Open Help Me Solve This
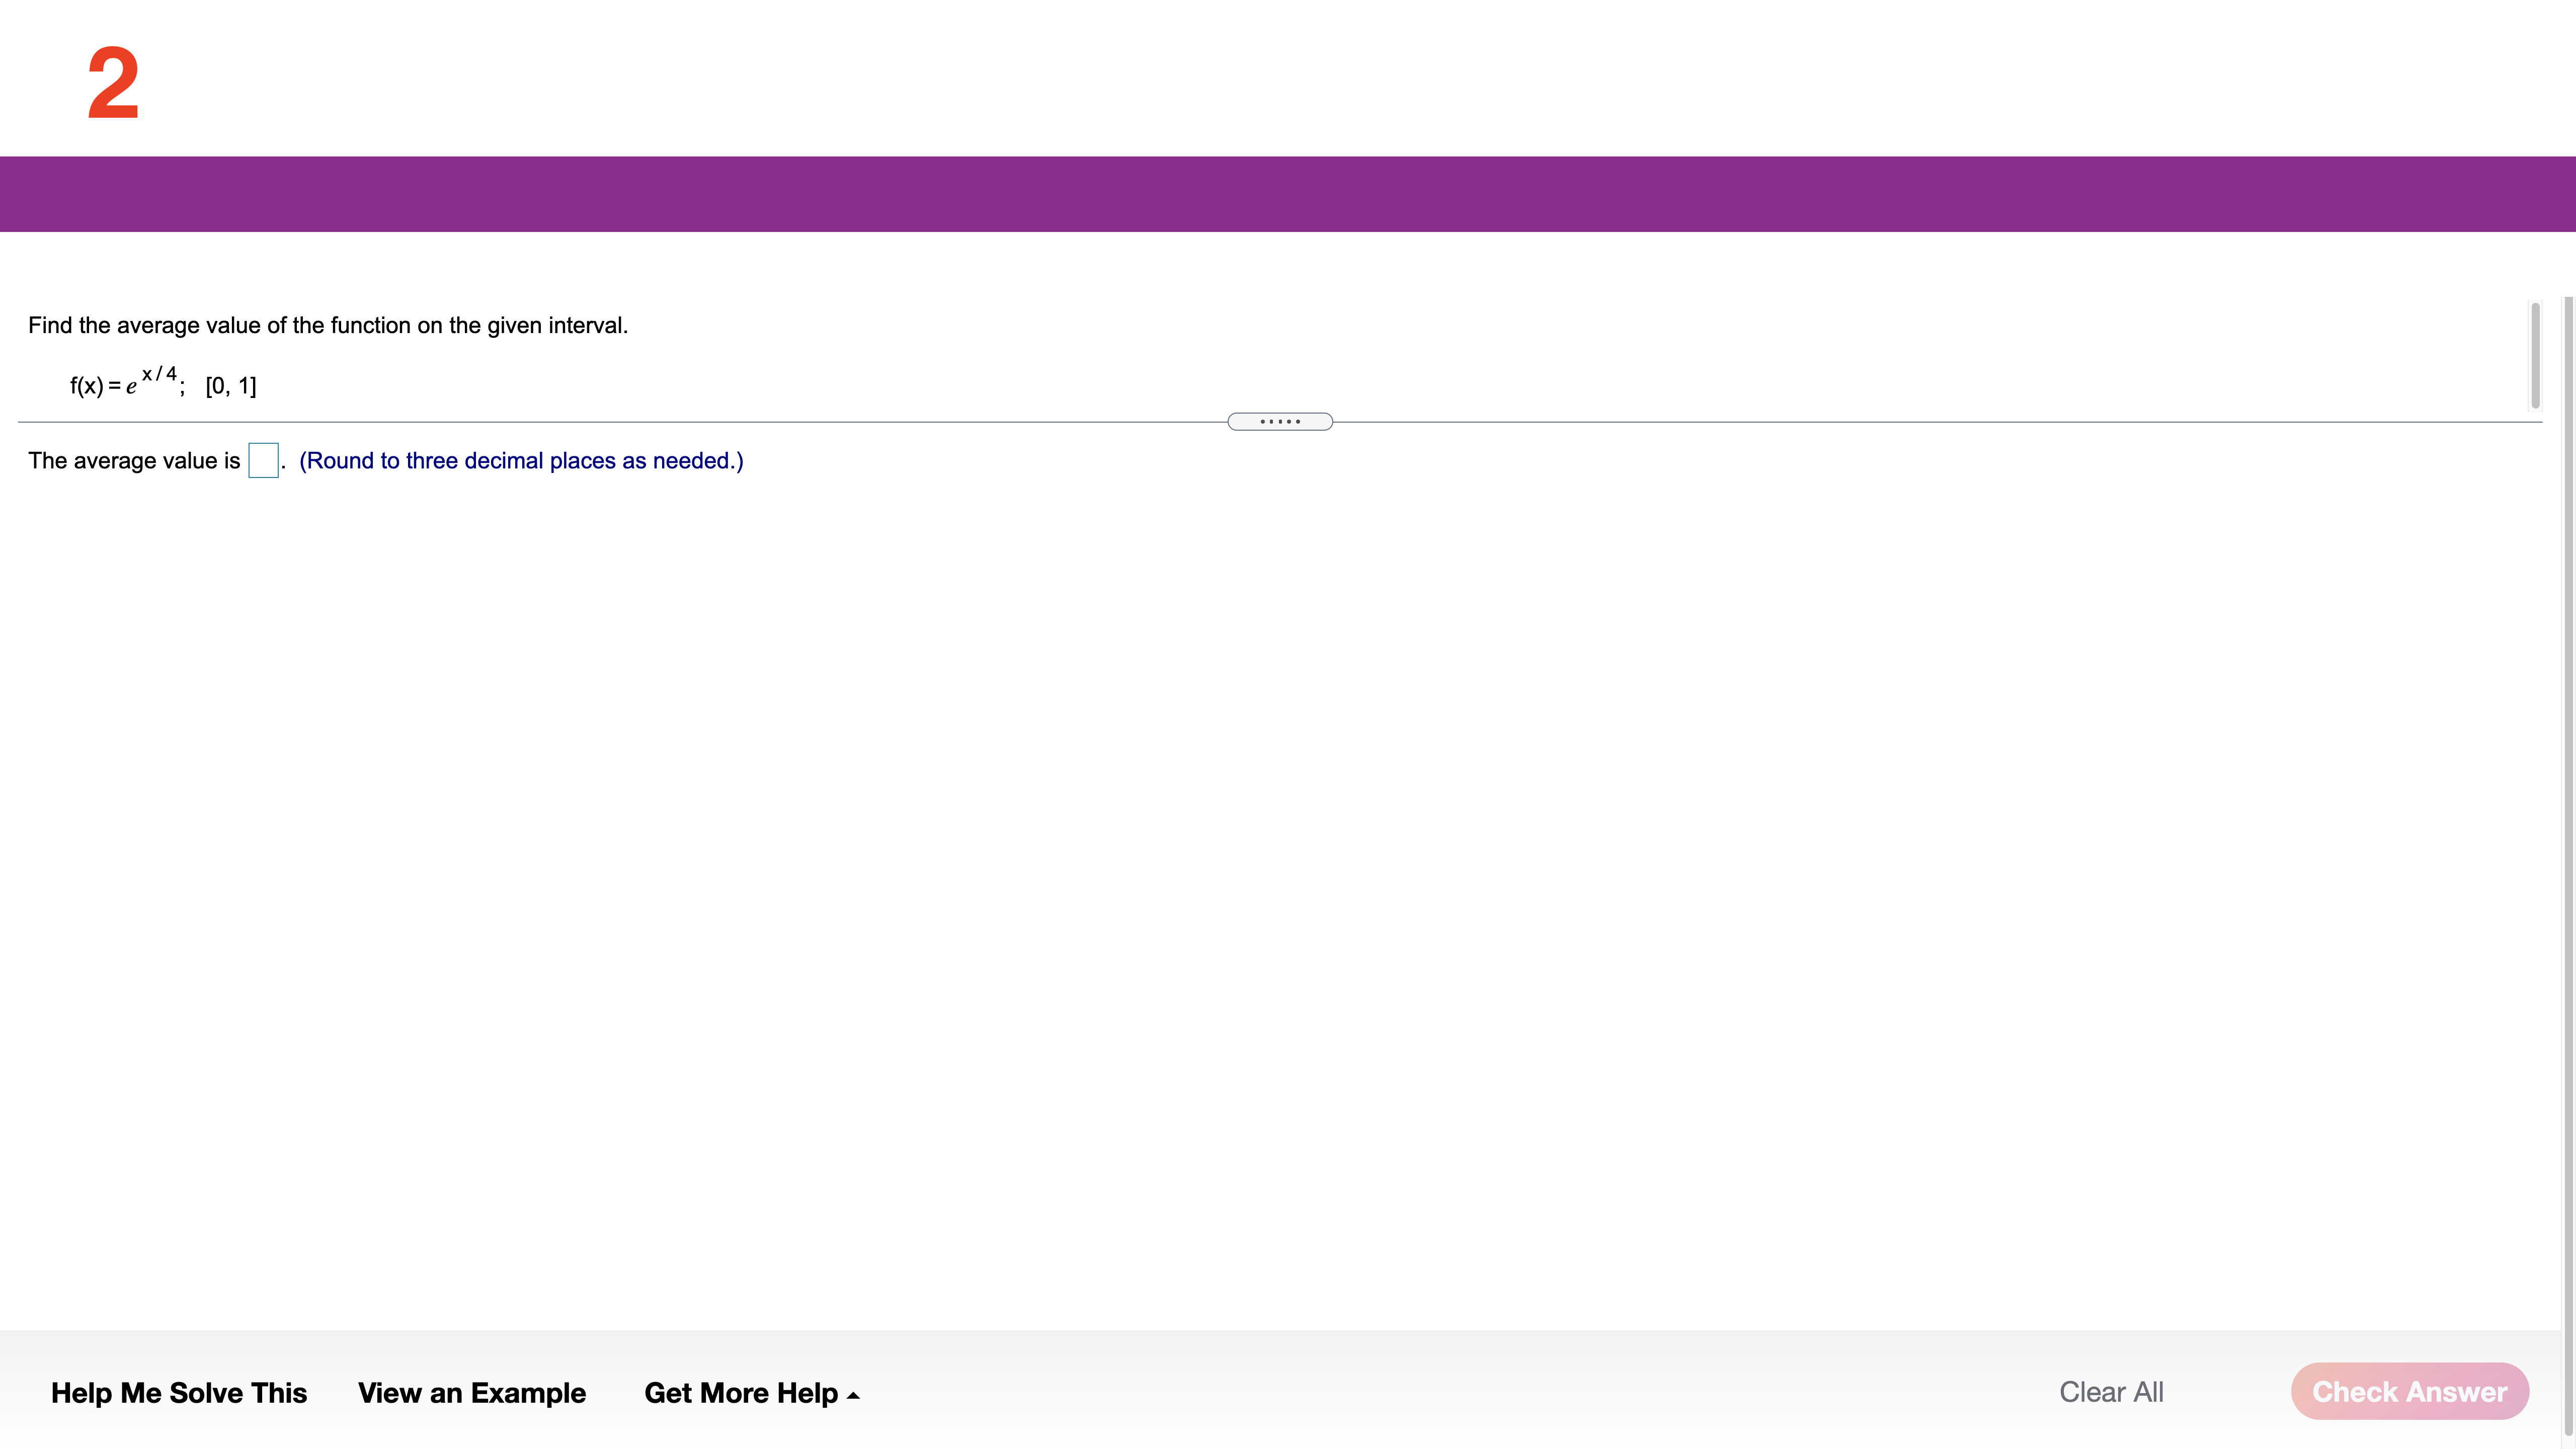 (x=179, y=1392)
